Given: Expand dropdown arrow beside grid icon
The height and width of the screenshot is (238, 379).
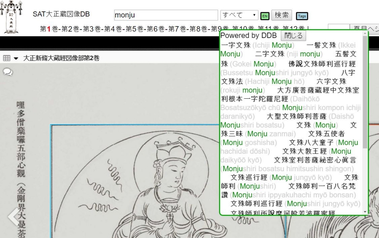Looking at the screenshot, I should 16,58.
